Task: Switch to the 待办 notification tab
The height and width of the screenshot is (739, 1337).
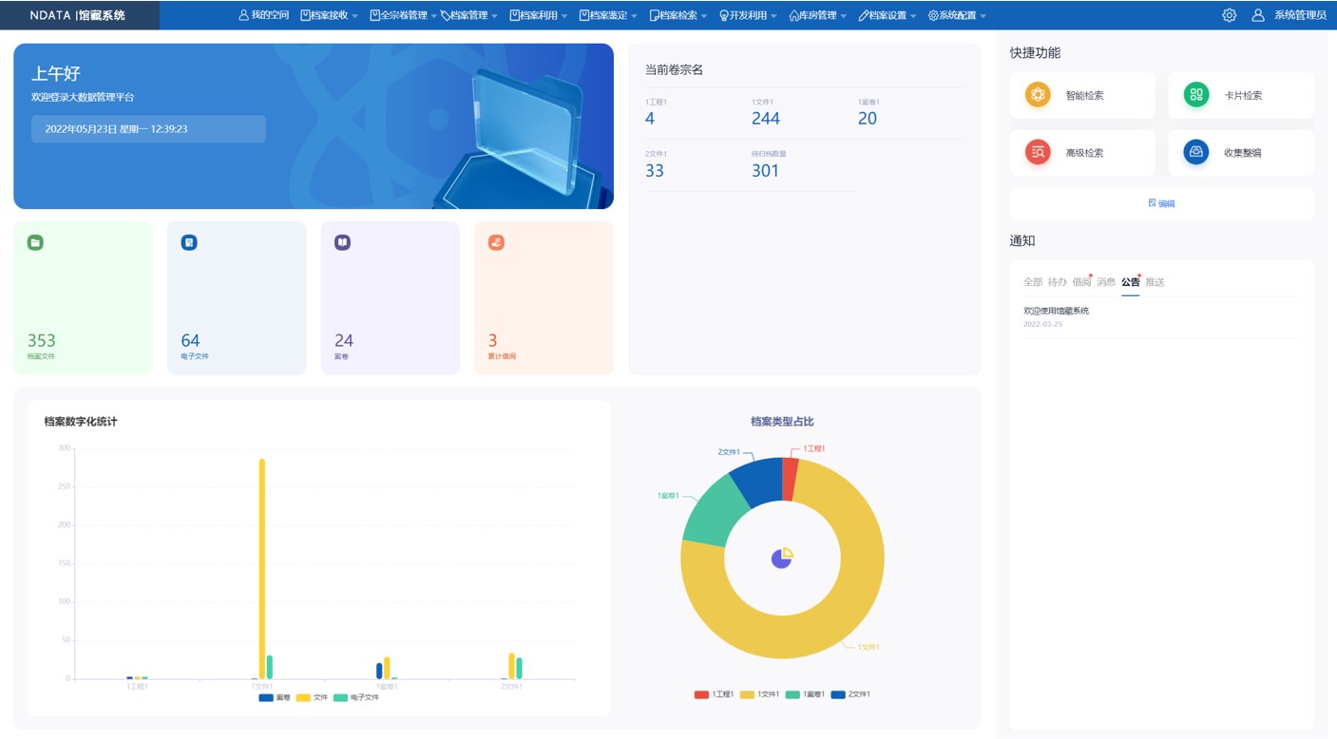Action: [1057, 282]
